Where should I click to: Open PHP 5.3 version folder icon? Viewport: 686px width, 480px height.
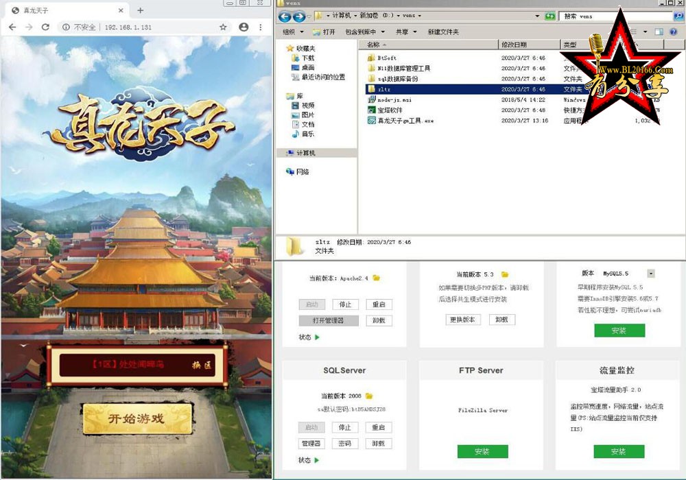[x=505, y=274]
